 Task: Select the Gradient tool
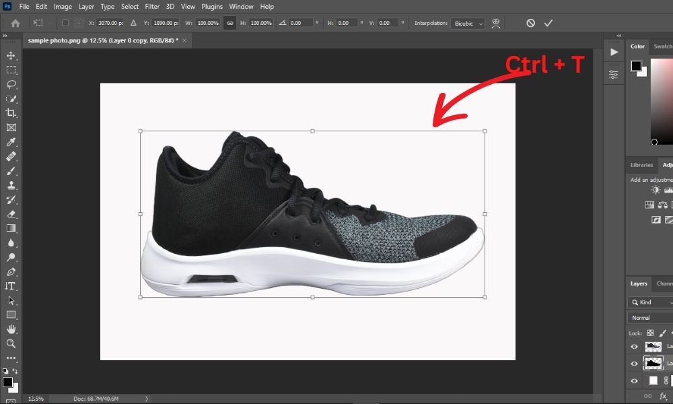coord(11,228)
